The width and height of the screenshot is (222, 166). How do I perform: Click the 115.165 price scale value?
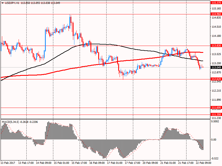click(x=216, y=9)
